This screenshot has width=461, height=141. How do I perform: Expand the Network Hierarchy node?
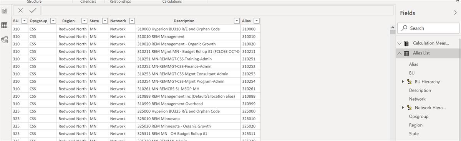(403, 108)
